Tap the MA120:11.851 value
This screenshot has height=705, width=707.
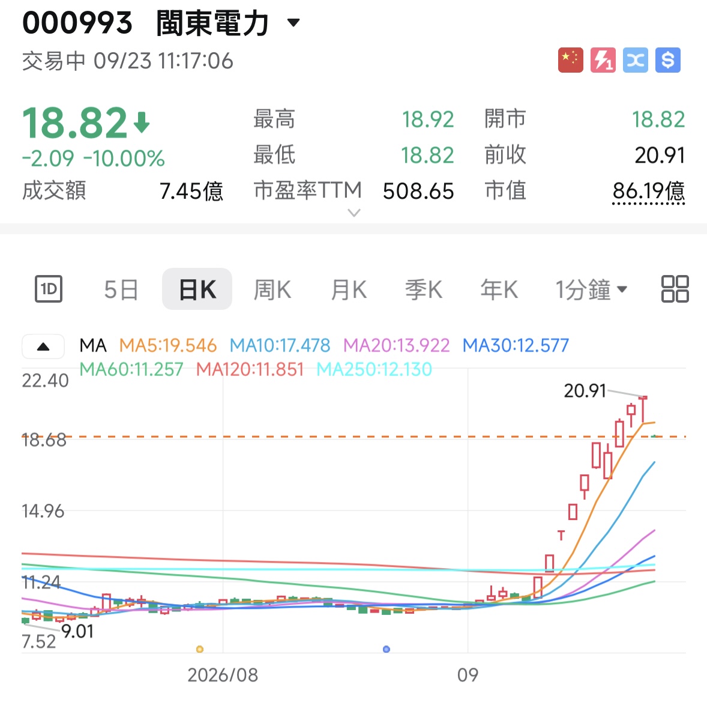250,369
